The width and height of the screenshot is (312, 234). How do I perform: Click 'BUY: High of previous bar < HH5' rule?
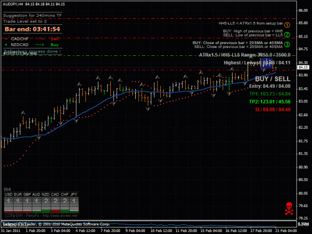pos(253,31)
